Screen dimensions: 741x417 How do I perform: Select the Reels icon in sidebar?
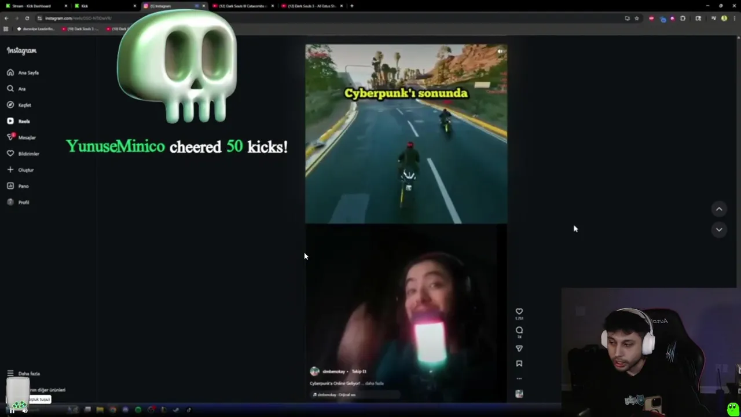pyautogui.click(x=10, y=121)
